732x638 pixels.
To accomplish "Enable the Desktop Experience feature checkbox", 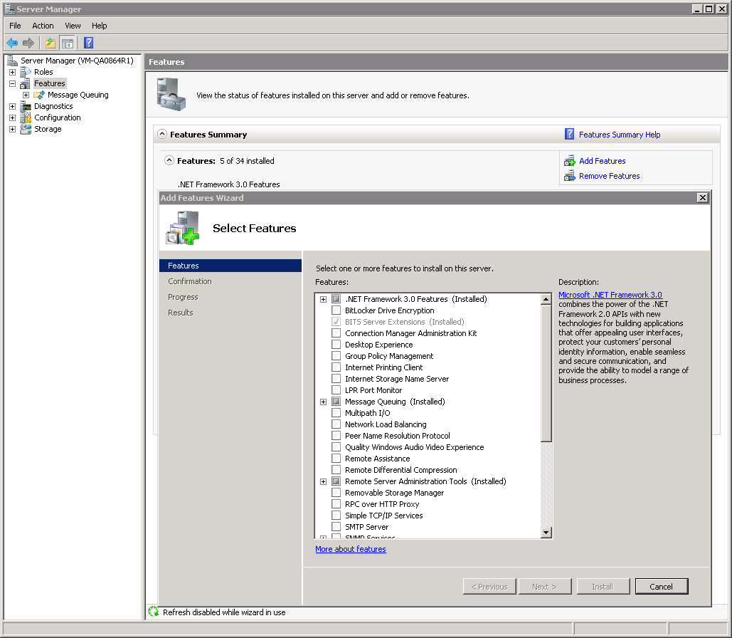I will [336, 345].
